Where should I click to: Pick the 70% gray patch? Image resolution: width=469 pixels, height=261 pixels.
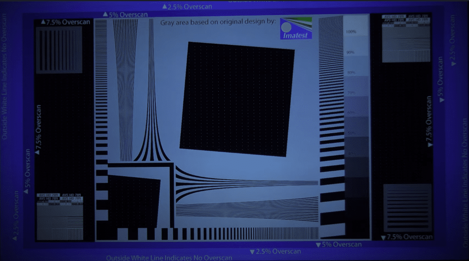tap(357, 87)
